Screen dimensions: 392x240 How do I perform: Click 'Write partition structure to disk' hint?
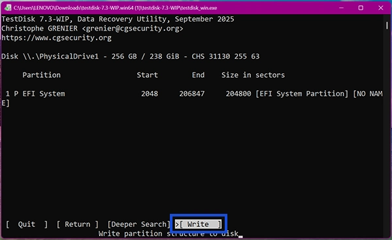pyautogui.click(x=169, y=233)
